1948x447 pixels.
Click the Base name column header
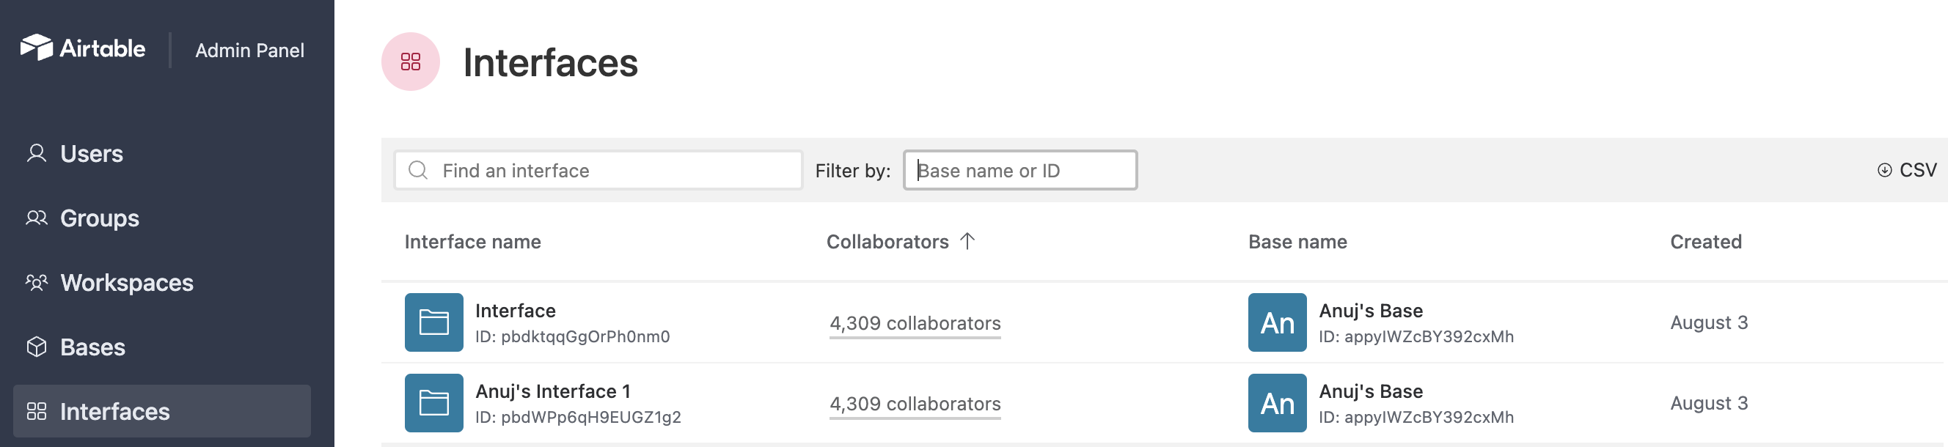coord(1297,243)
